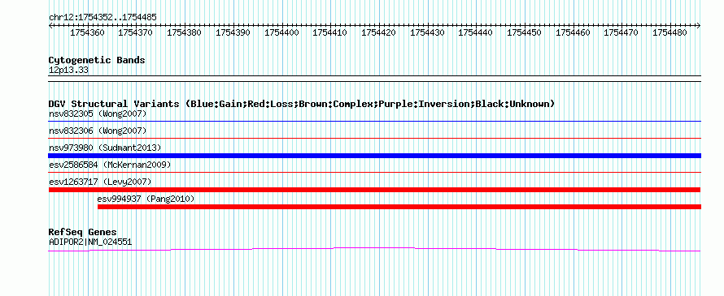This screenshot has width=724, height=296.
Task: Click thin red nsv832306 variant line
Action: click(x=374, y=138)
